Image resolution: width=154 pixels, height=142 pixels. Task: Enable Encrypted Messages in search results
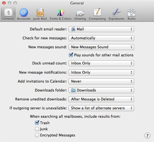37,135
